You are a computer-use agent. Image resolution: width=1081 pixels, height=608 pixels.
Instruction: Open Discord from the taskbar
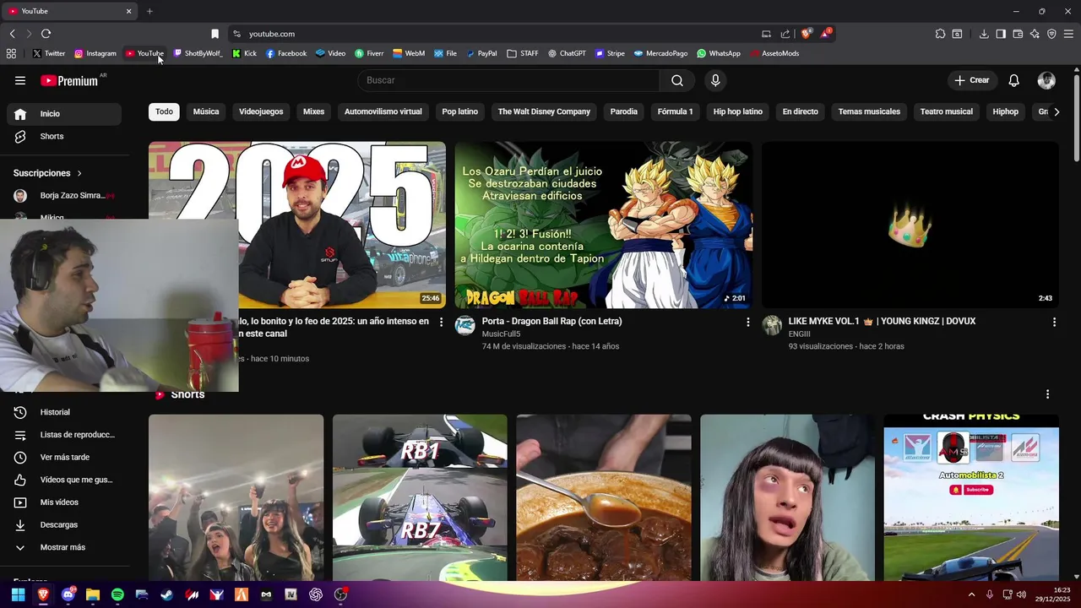[68, 594]
